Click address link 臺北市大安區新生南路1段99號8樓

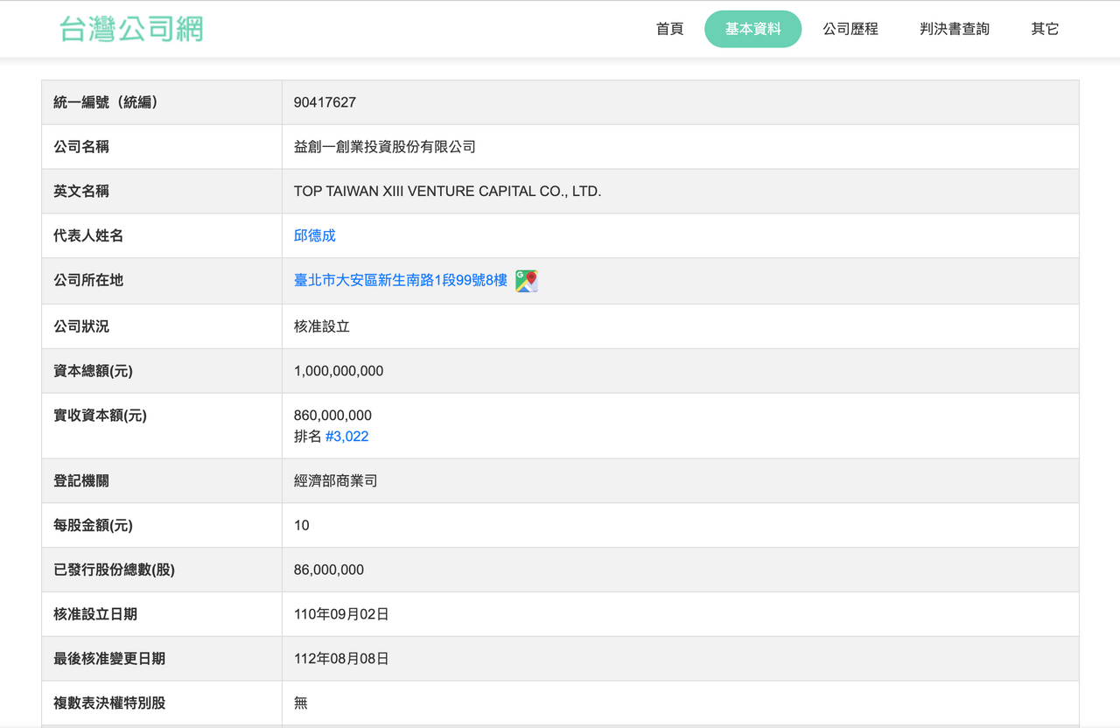pyautogui.click(x=401, y=280)
